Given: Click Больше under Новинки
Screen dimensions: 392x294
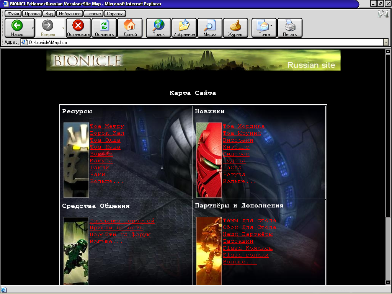Looking at the screenshot, I should tap(240, 181).
